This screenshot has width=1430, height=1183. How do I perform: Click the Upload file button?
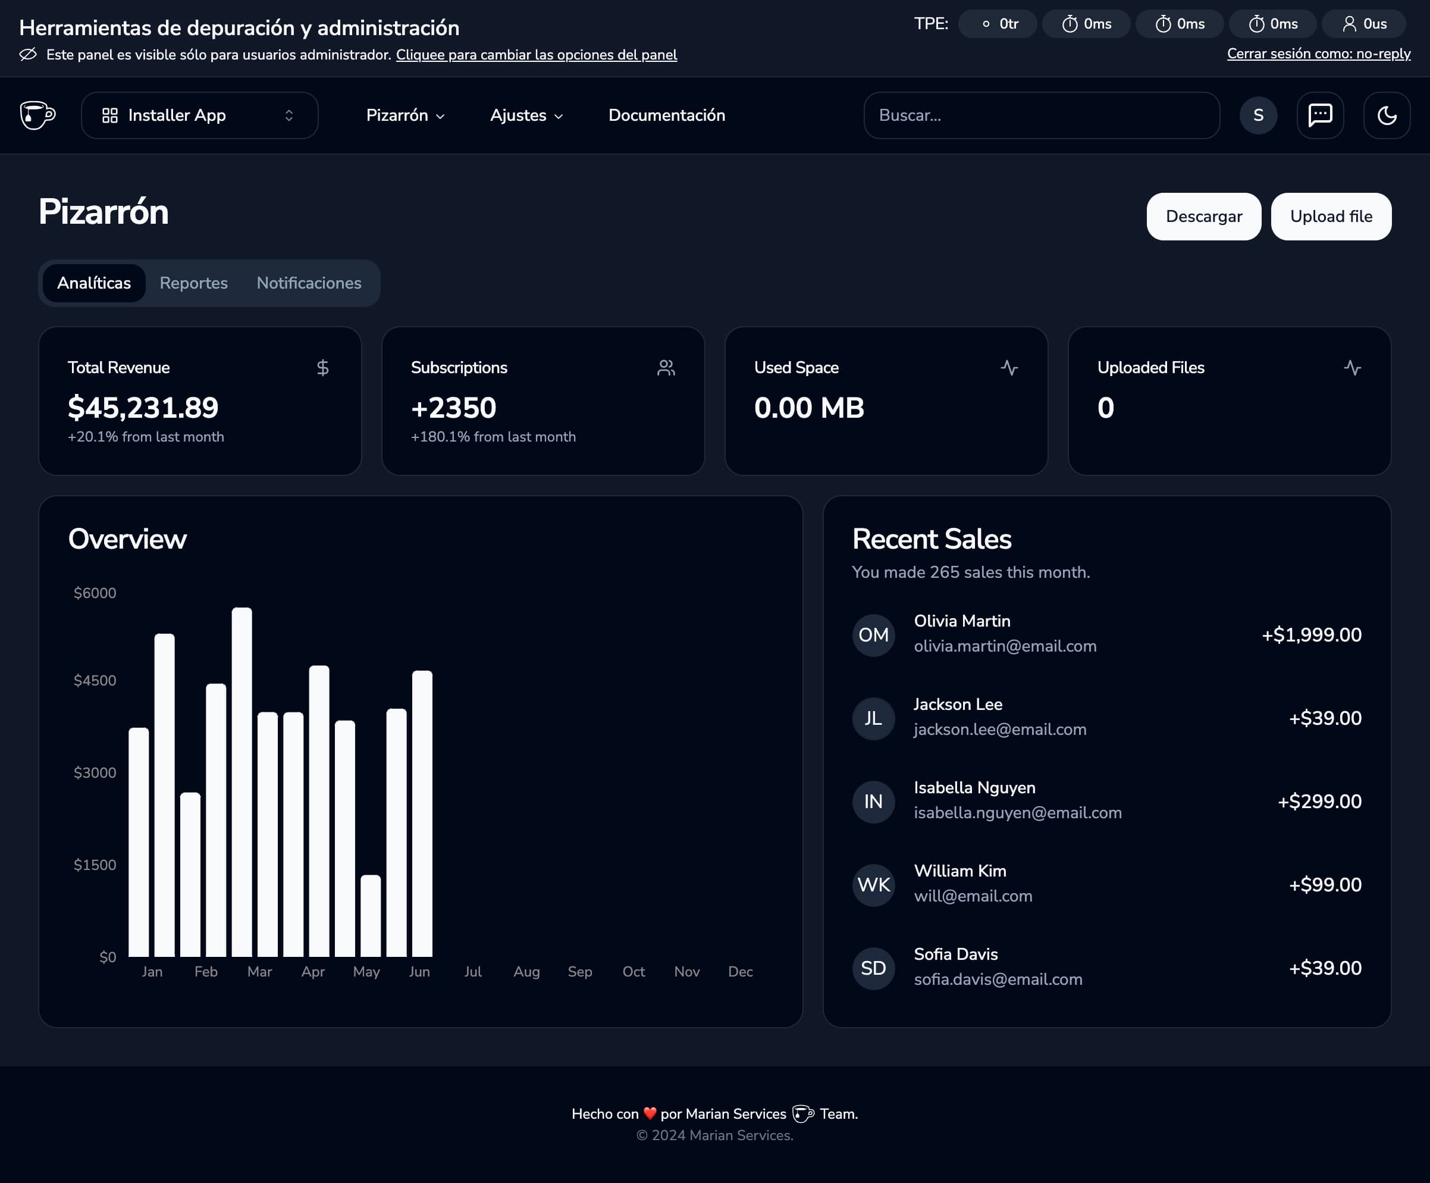coord(1331,216)
